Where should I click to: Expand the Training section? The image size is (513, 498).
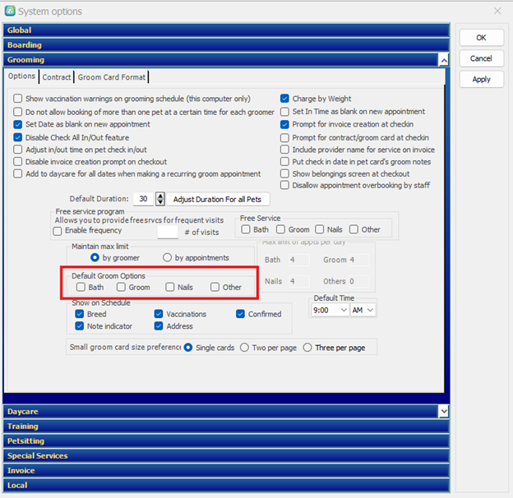pos(226,427)
